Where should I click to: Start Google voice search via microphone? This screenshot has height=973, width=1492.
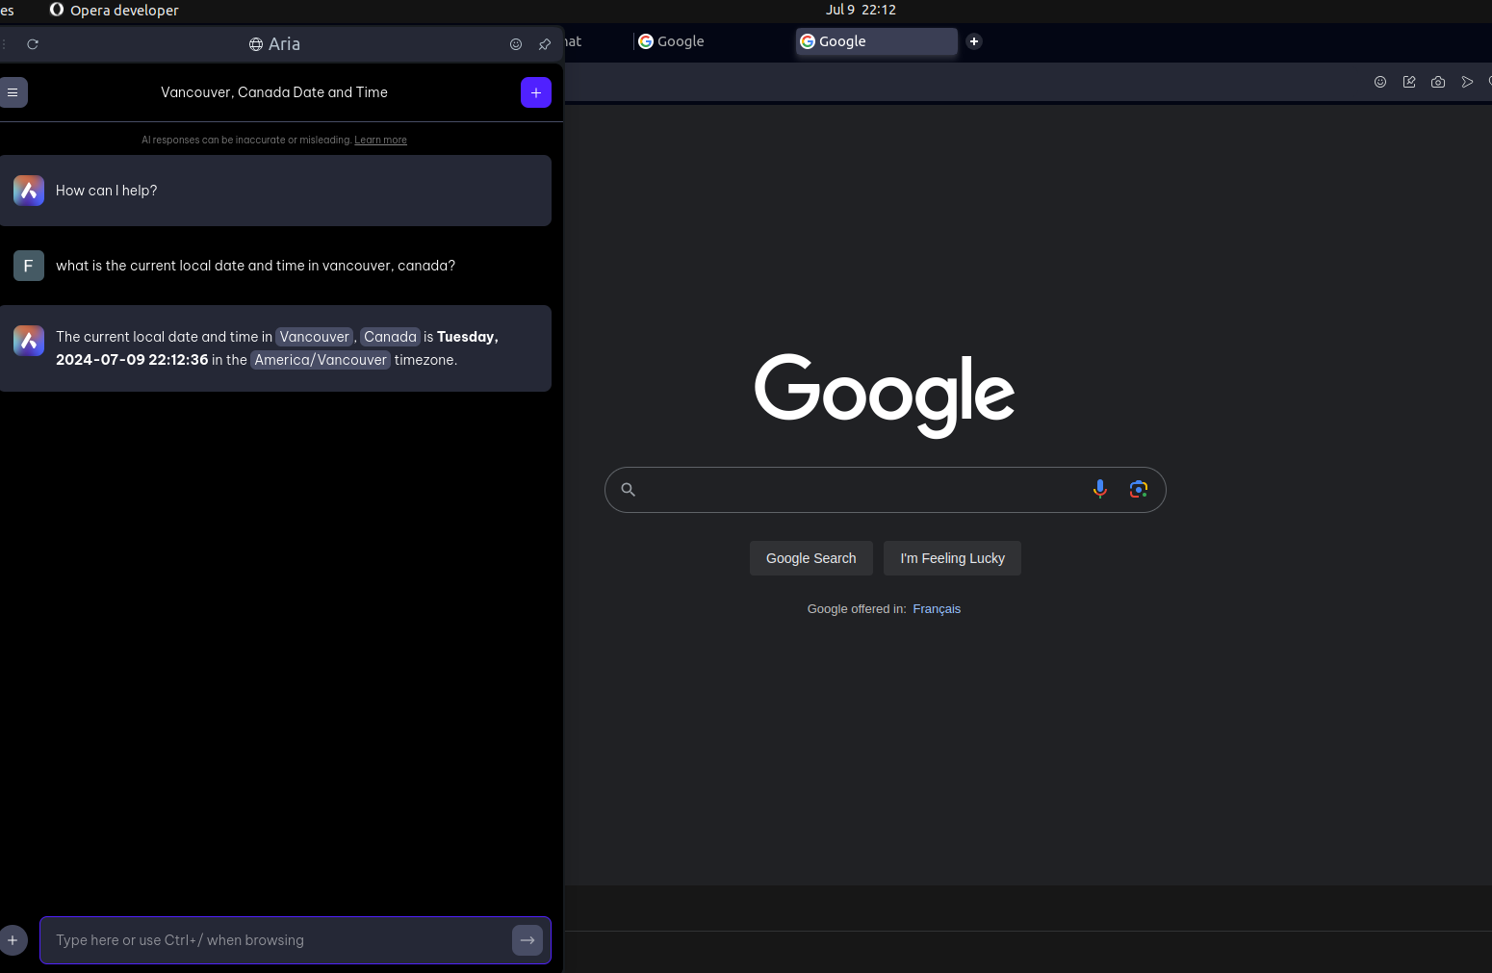[1100, 489]
